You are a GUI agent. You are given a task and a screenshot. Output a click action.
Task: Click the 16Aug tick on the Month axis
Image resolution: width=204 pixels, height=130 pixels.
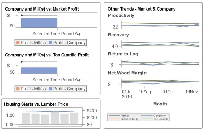click(x=145, y=92)
